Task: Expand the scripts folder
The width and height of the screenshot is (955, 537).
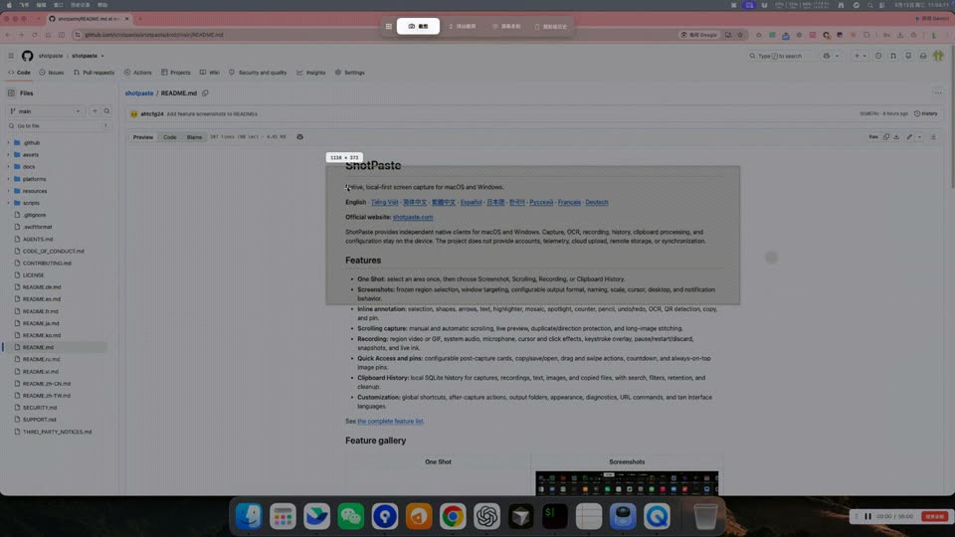Action: [x=9, y=203]
